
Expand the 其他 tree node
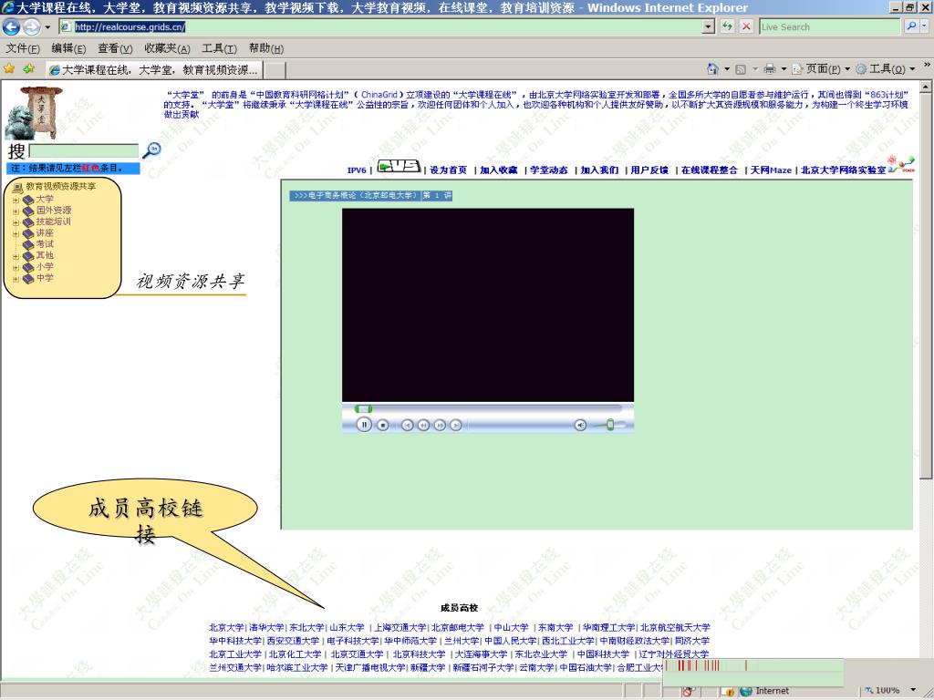16,256
